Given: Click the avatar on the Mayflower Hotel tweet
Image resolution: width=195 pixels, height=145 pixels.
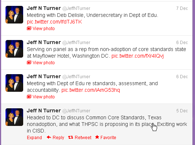Looking at the screenshot, I should pos(14,49).
